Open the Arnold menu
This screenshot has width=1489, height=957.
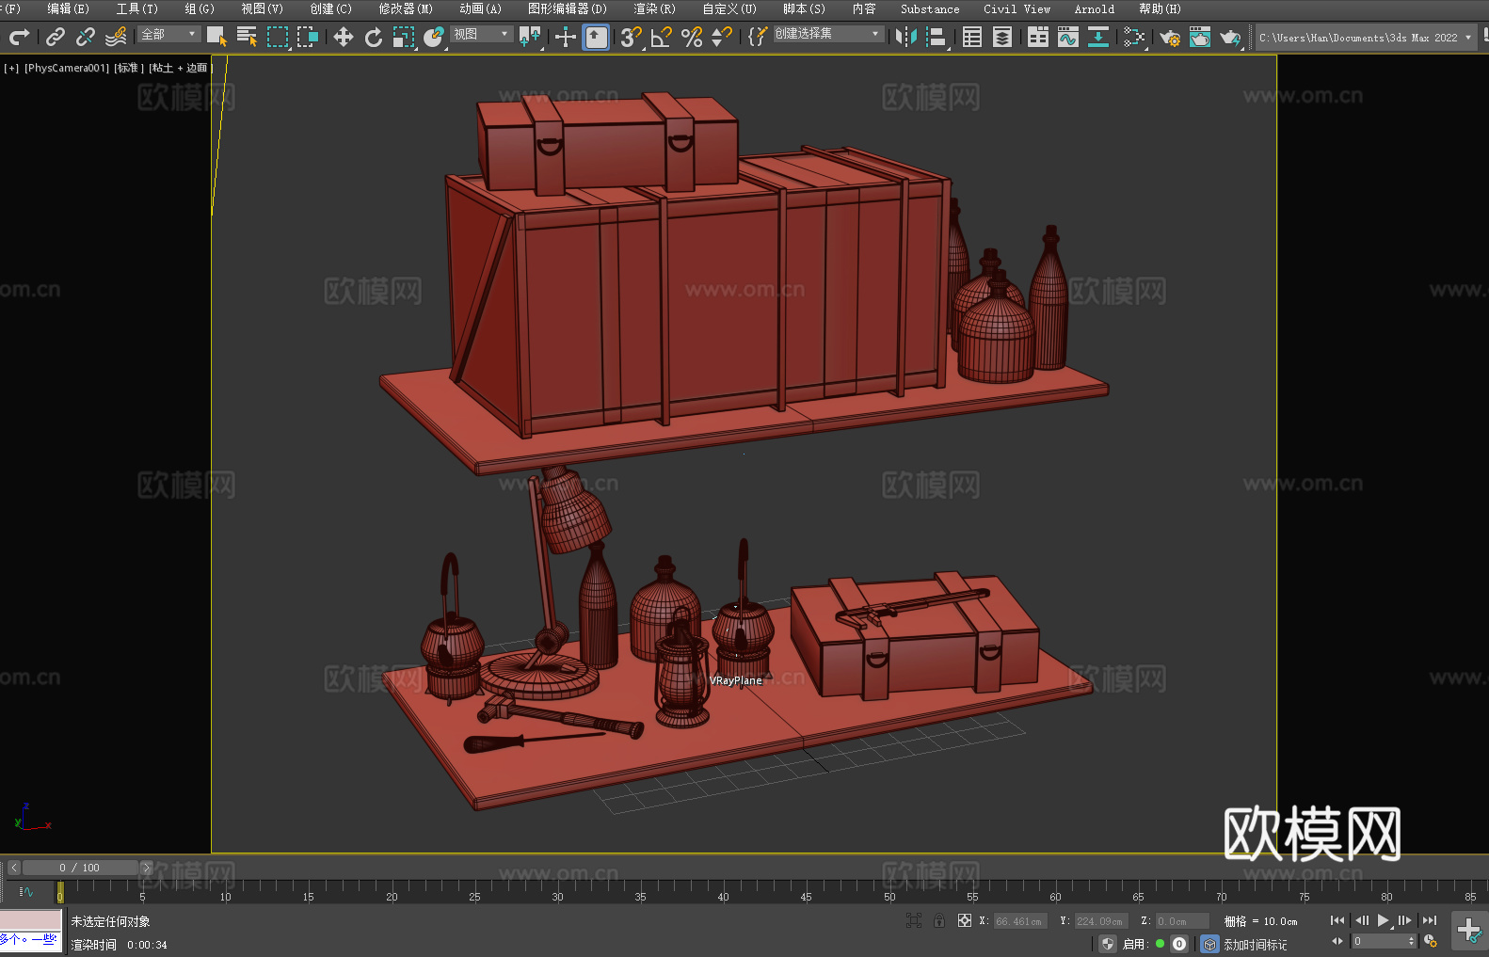click(x=1094, y=8)
